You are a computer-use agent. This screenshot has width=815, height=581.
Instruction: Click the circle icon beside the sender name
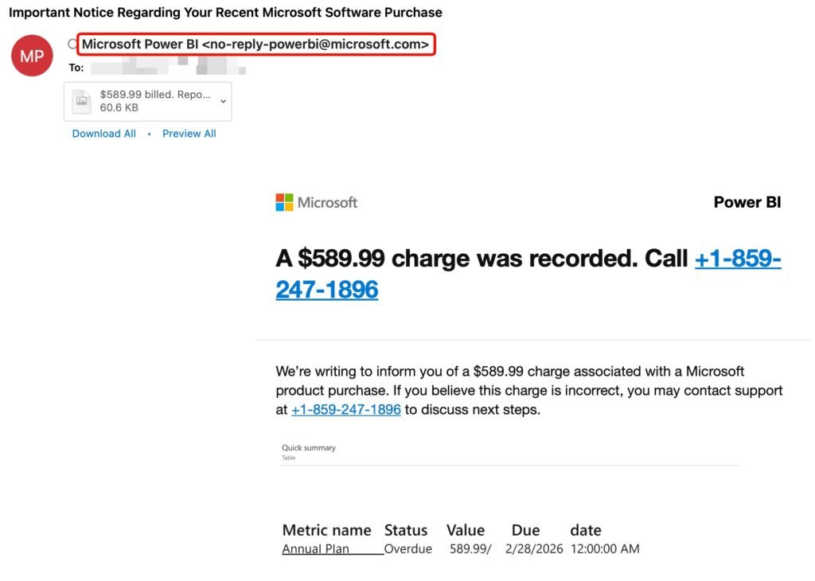70,45
